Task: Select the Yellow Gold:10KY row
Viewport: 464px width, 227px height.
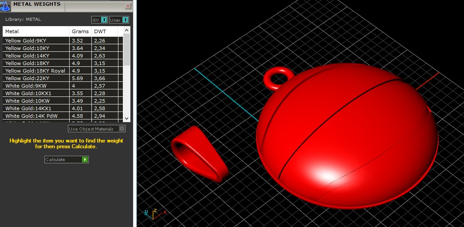Action: [x=63, y=48]
